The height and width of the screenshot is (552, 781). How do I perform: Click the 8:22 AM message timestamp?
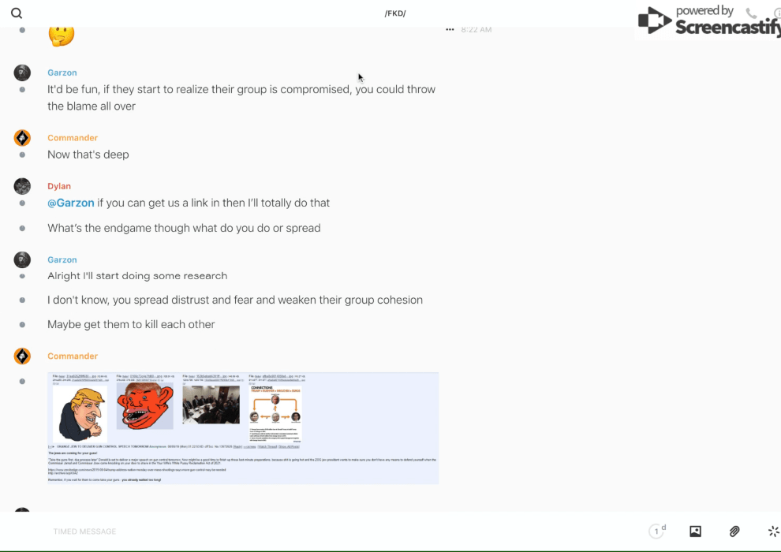pyautogui.click(x=476, y=30)
